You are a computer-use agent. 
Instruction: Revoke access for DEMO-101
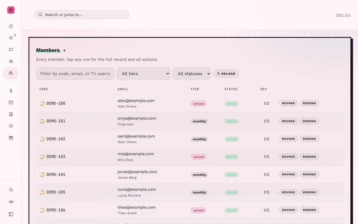[x=289, y=121]
